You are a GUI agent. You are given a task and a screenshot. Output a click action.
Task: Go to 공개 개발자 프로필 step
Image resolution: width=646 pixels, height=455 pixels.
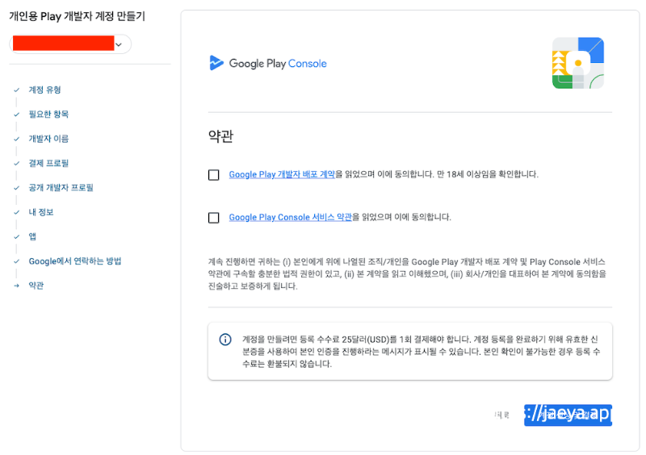pyautogui.click(x=61, y=188)
